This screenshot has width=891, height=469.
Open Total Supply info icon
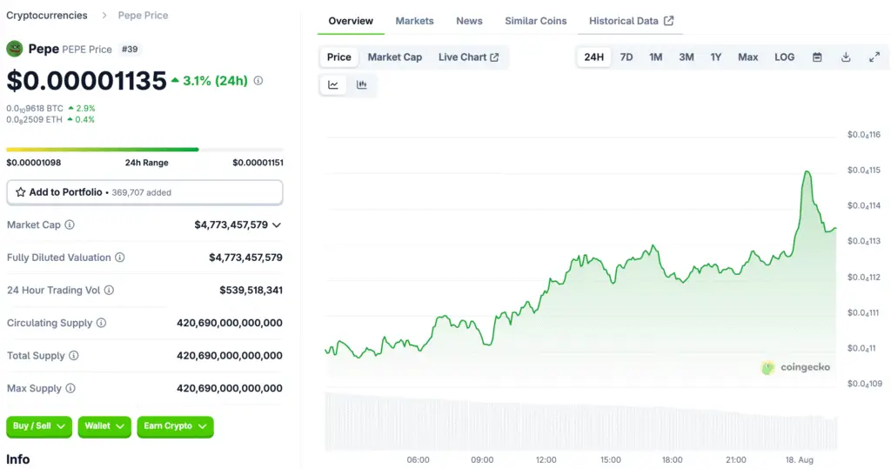click(x=74, y=355)
